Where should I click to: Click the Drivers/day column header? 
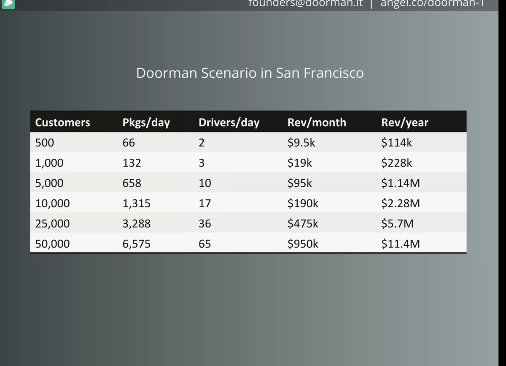pyautogui.click(x=229, y=122)
